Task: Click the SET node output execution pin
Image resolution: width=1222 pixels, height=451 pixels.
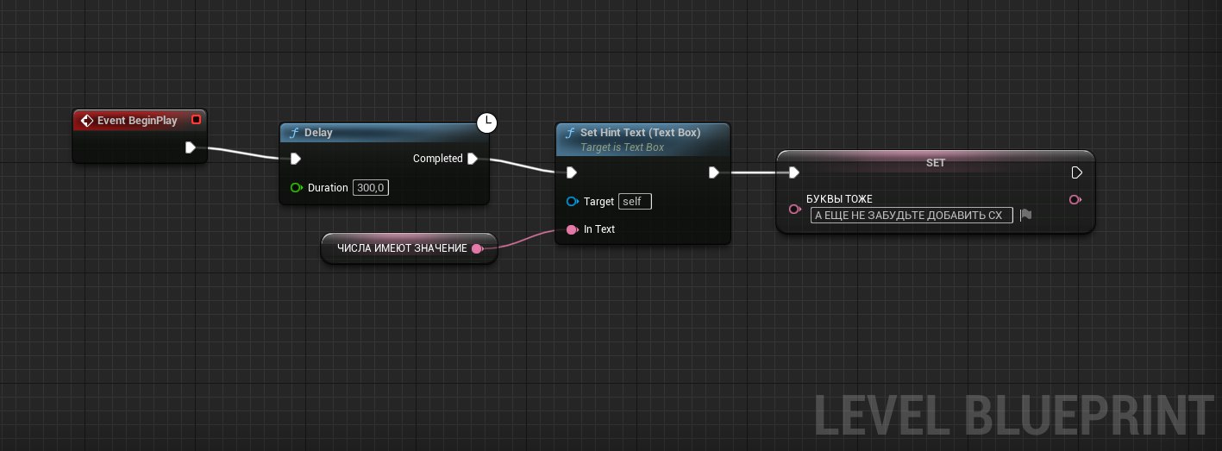Action: [1076, 172]
